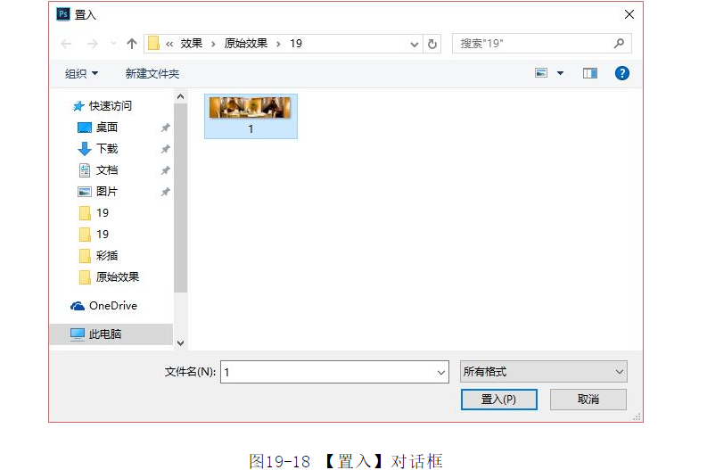Viewport: 707px width, 470px height.
Task: Click 新建文件夹 in the toolbar
Action: click(x=152, y=73)
